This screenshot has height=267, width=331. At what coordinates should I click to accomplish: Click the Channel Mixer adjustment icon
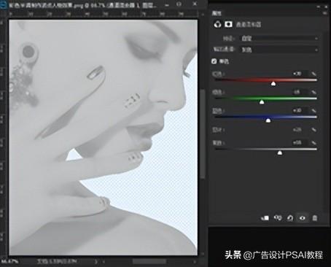point(217,24)
